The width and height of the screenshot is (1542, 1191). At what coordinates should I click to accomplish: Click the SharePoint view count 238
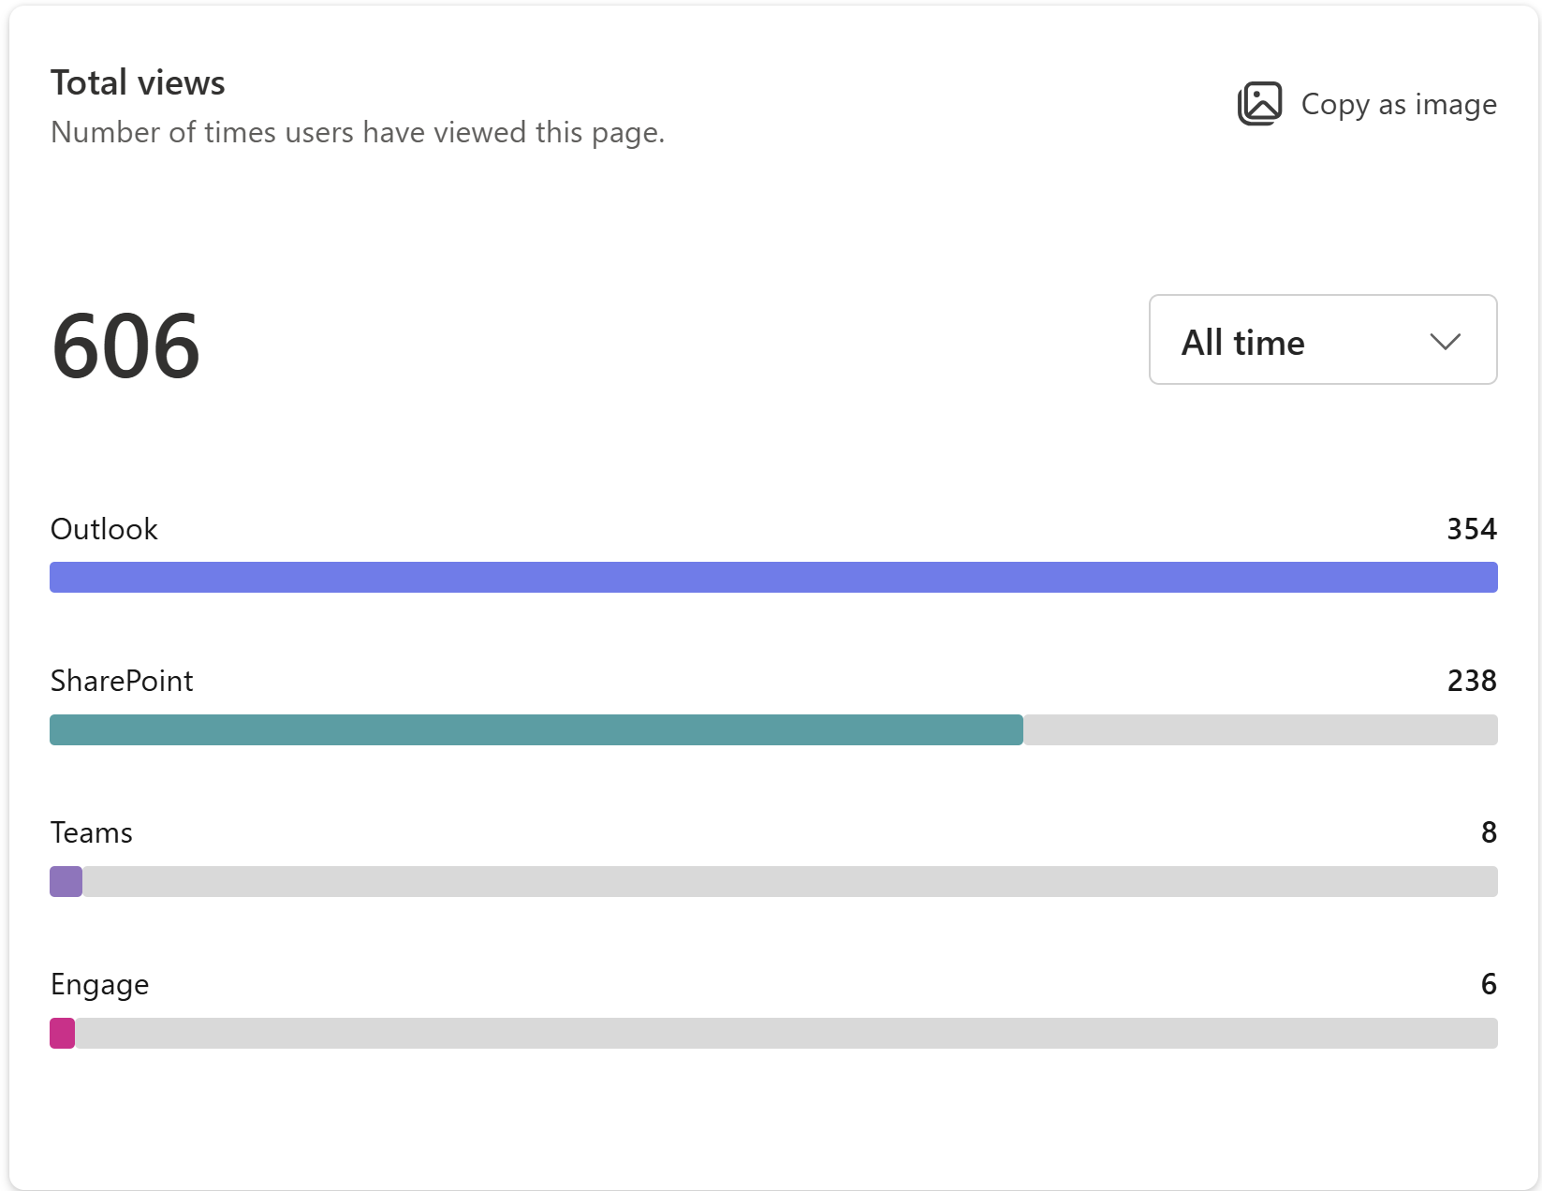(x=1471, y=681)
